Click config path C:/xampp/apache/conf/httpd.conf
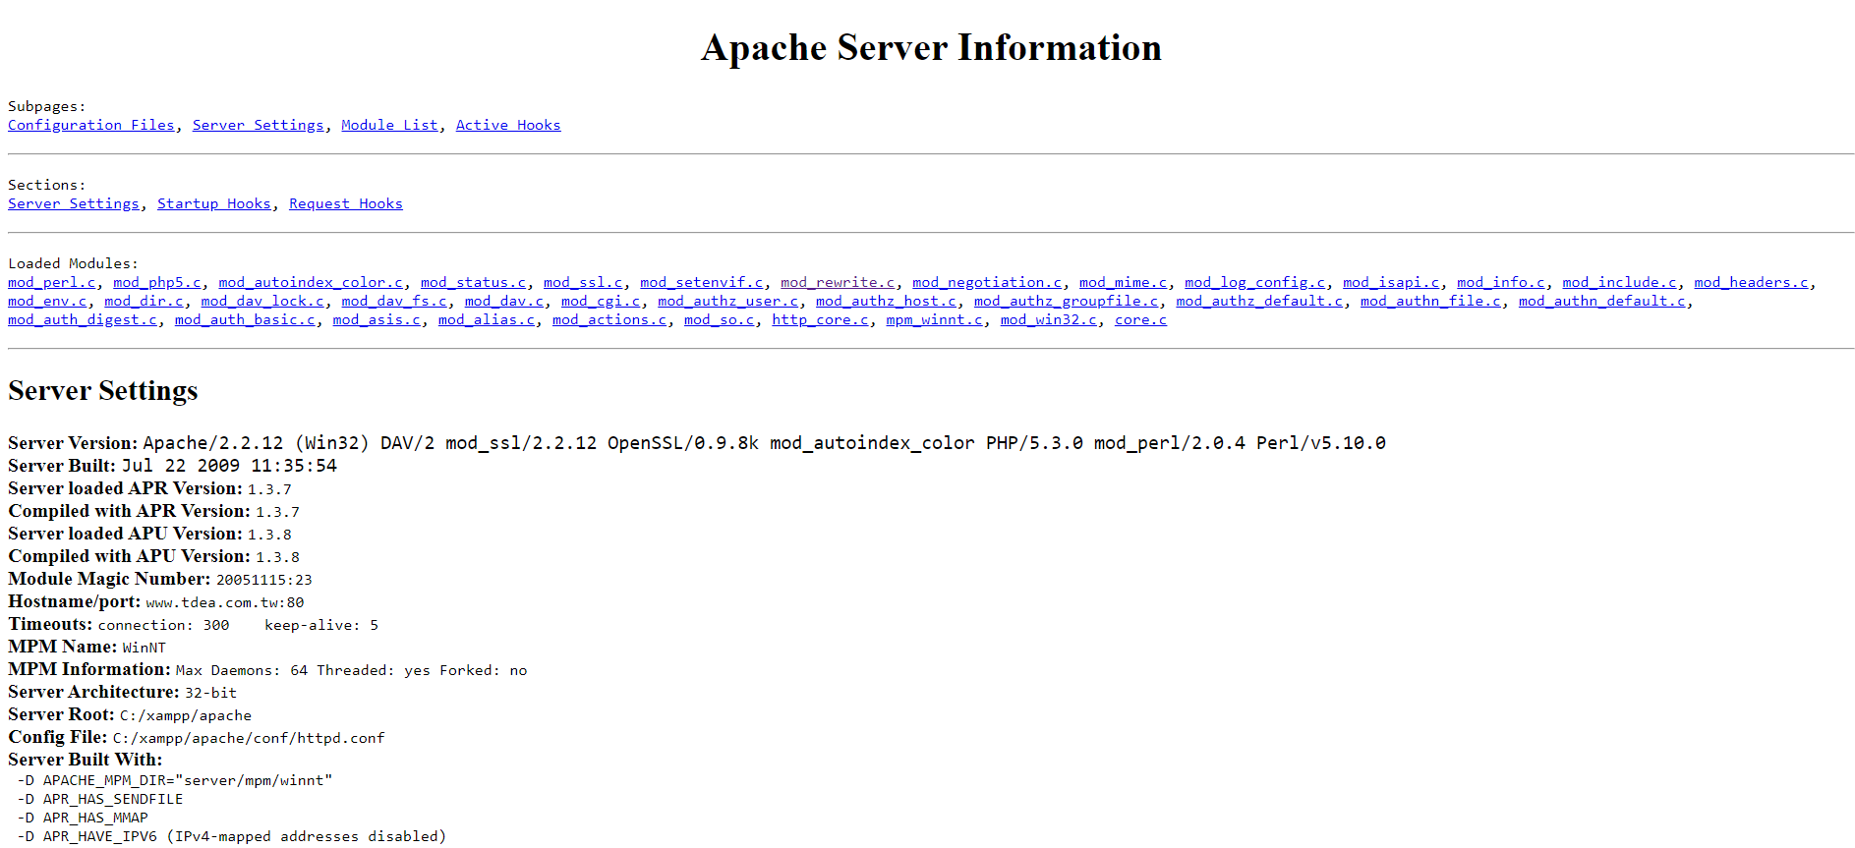 pos(249,738)
